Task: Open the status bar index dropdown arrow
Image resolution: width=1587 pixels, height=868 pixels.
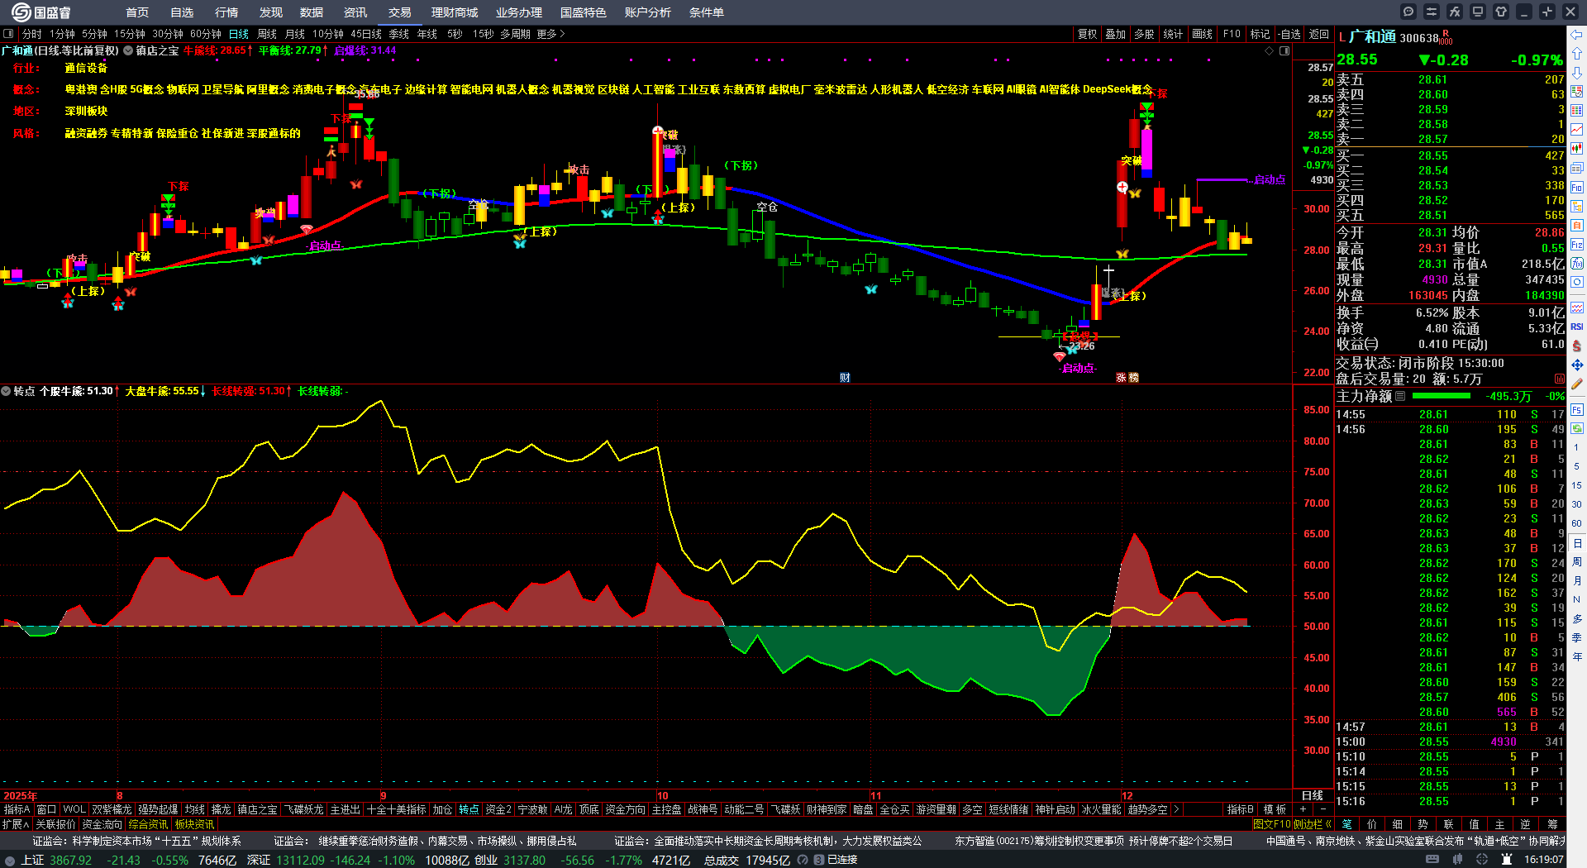Action: pos(11,860)
